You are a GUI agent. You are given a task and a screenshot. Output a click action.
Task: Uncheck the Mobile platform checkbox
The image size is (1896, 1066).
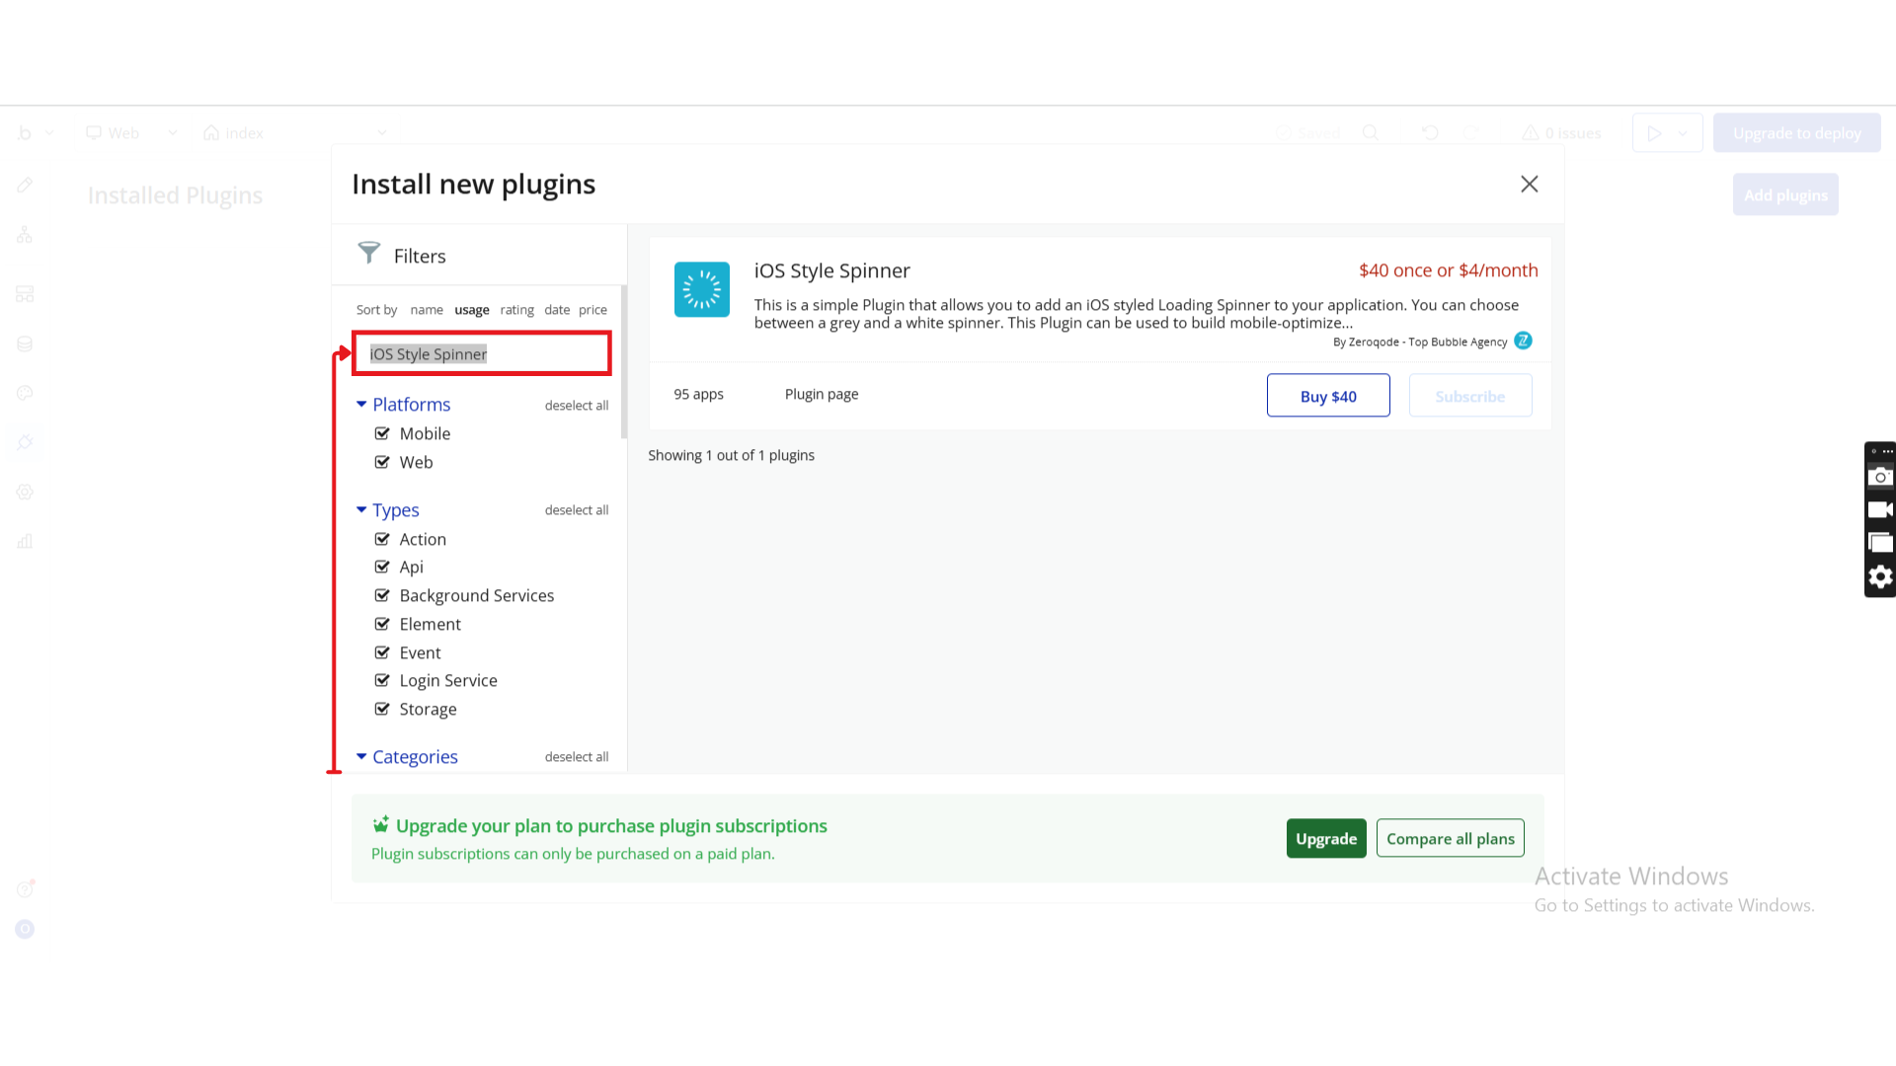[382, 433]
